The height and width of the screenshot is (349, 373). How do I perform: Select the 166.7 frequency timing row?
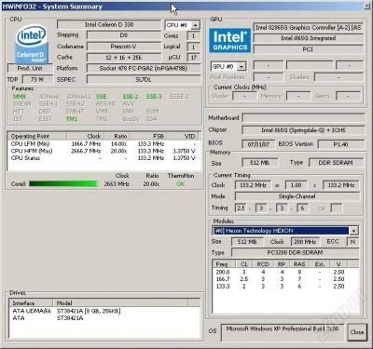tap(285, 279)
